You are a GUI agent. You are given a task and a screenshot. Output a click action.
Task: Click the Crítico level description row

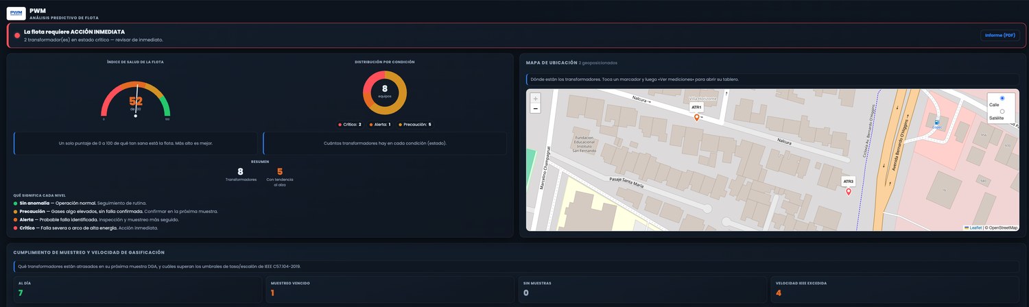coord(86,228)
